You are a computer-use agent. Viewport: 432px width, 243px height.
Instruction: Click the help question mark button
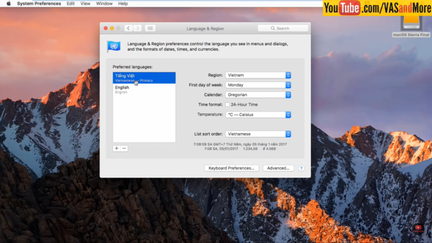pos(301,168)
